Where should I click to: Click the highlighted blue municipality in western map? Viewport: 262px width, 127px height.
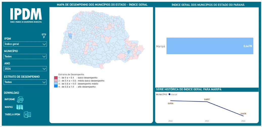coord(70,36)
